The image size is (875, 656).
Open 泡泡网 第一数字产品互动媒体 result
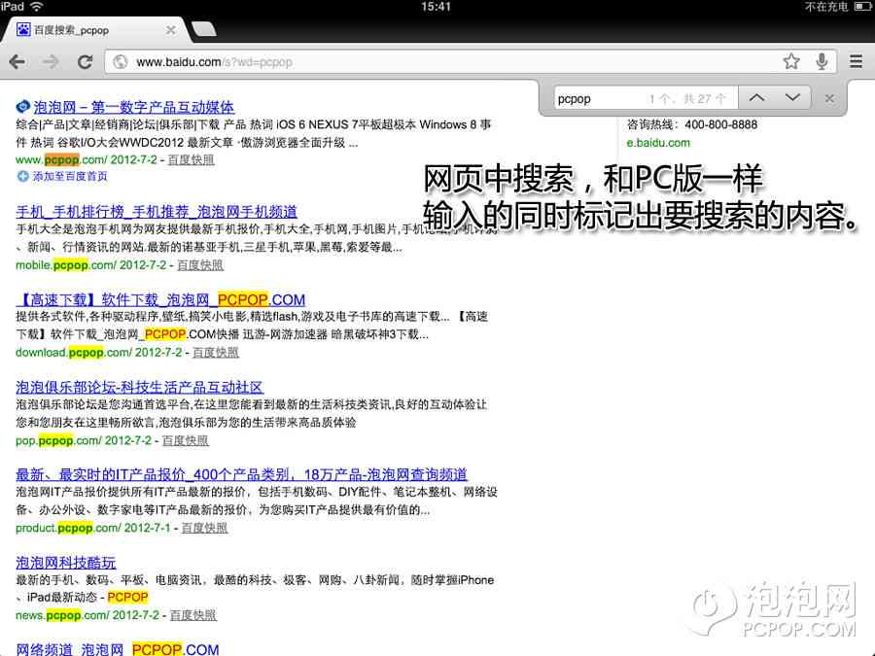click(133, 107)
